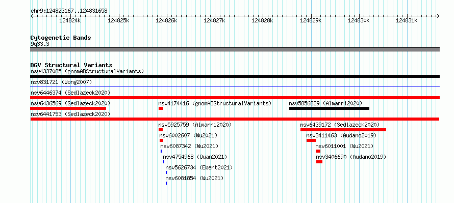Select the red marker under nsv6011001
The width and height of the screenshot is (454, 203).
tap(318, 151)
